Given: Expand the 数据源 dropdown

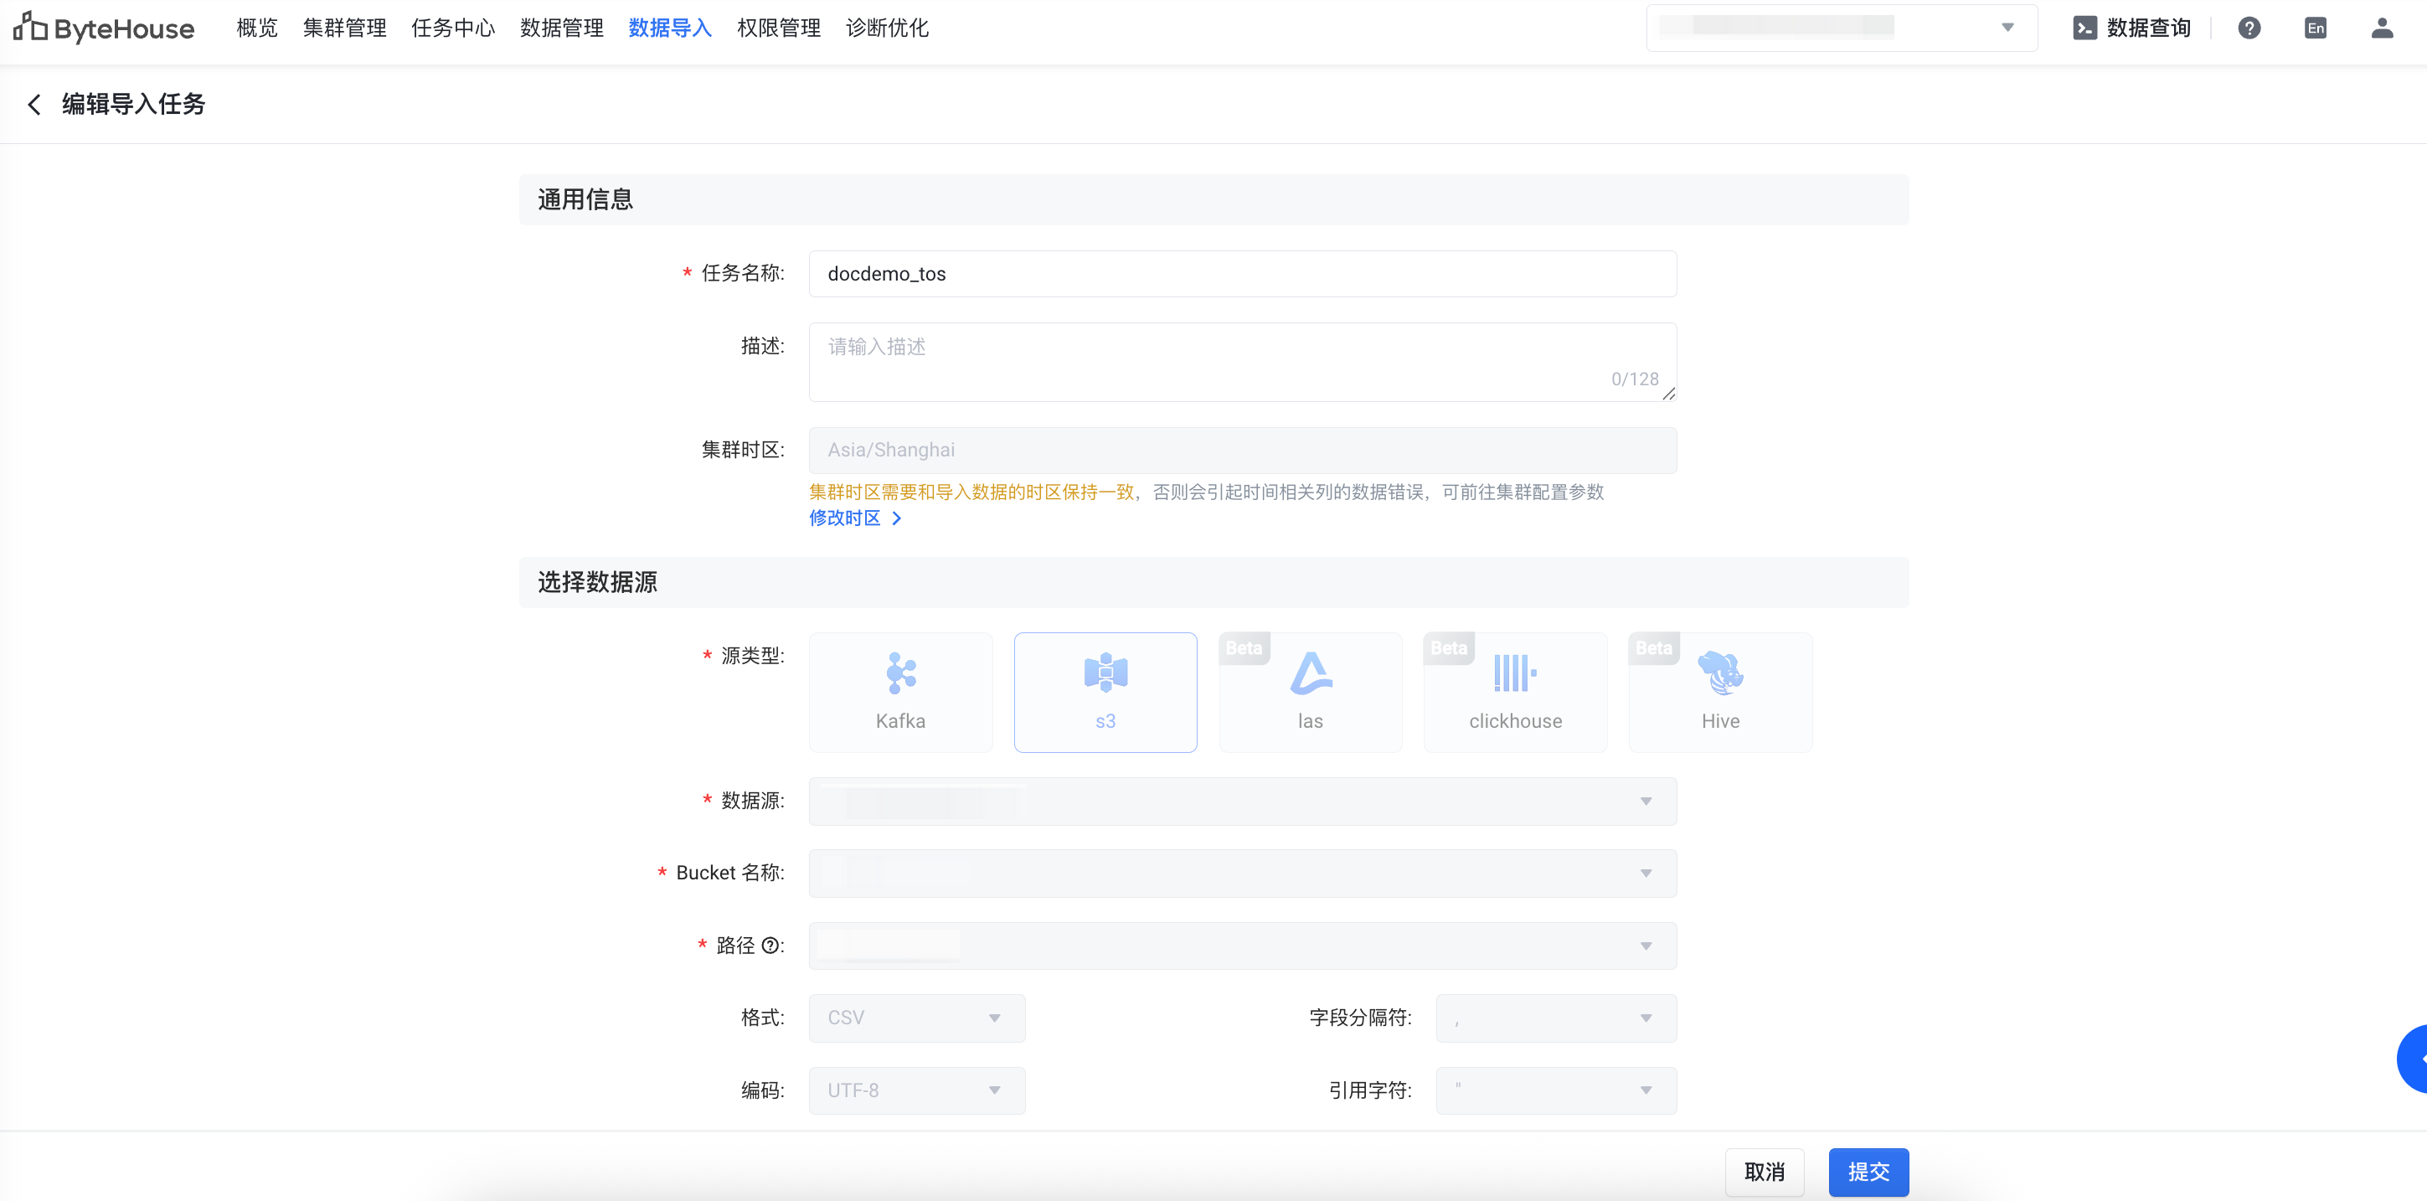Looking at the screenshot, I should tap(1242, 801).
